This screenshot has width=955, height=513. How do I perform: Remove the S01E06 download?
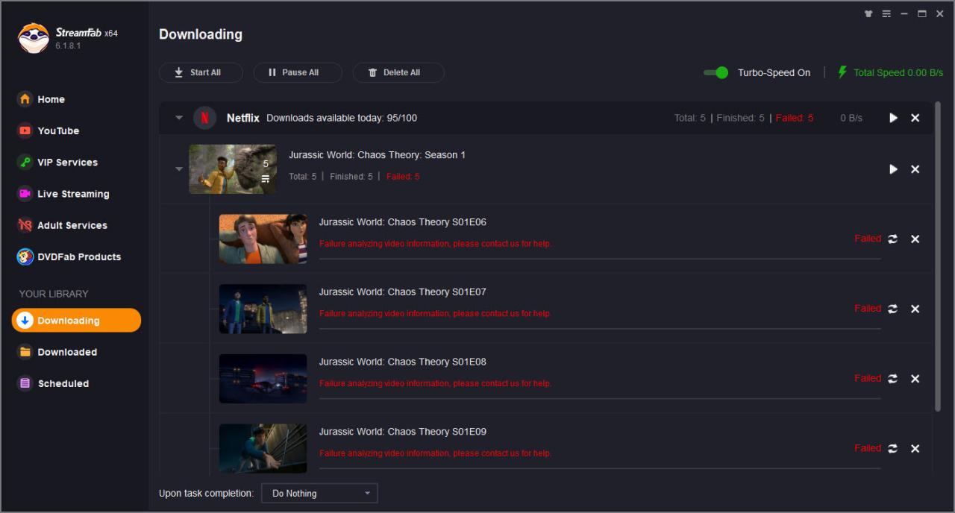915,239
